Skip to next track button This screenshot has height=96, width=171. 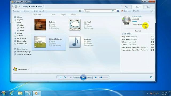pos(90,77)
